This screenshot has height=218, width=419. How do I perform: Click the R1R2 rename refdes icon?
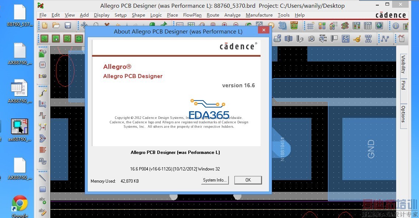(323, 38)
